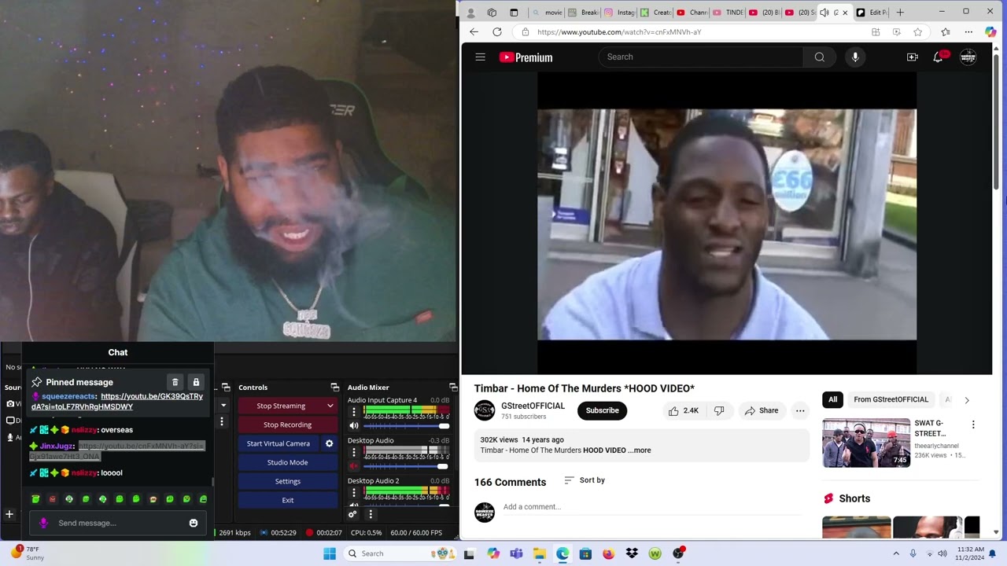Click Stop Recording in OBS
Viewport: 1007px width, 566px height.
point(287,424)
